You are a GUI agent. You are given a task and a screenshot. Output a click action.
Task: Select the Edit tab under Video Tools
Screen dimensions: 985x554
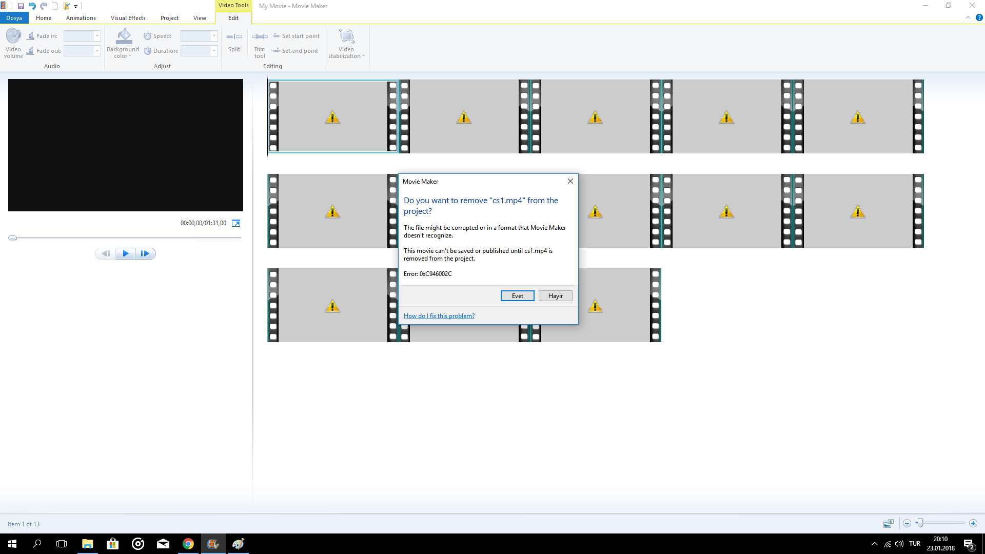pos(233,18)
